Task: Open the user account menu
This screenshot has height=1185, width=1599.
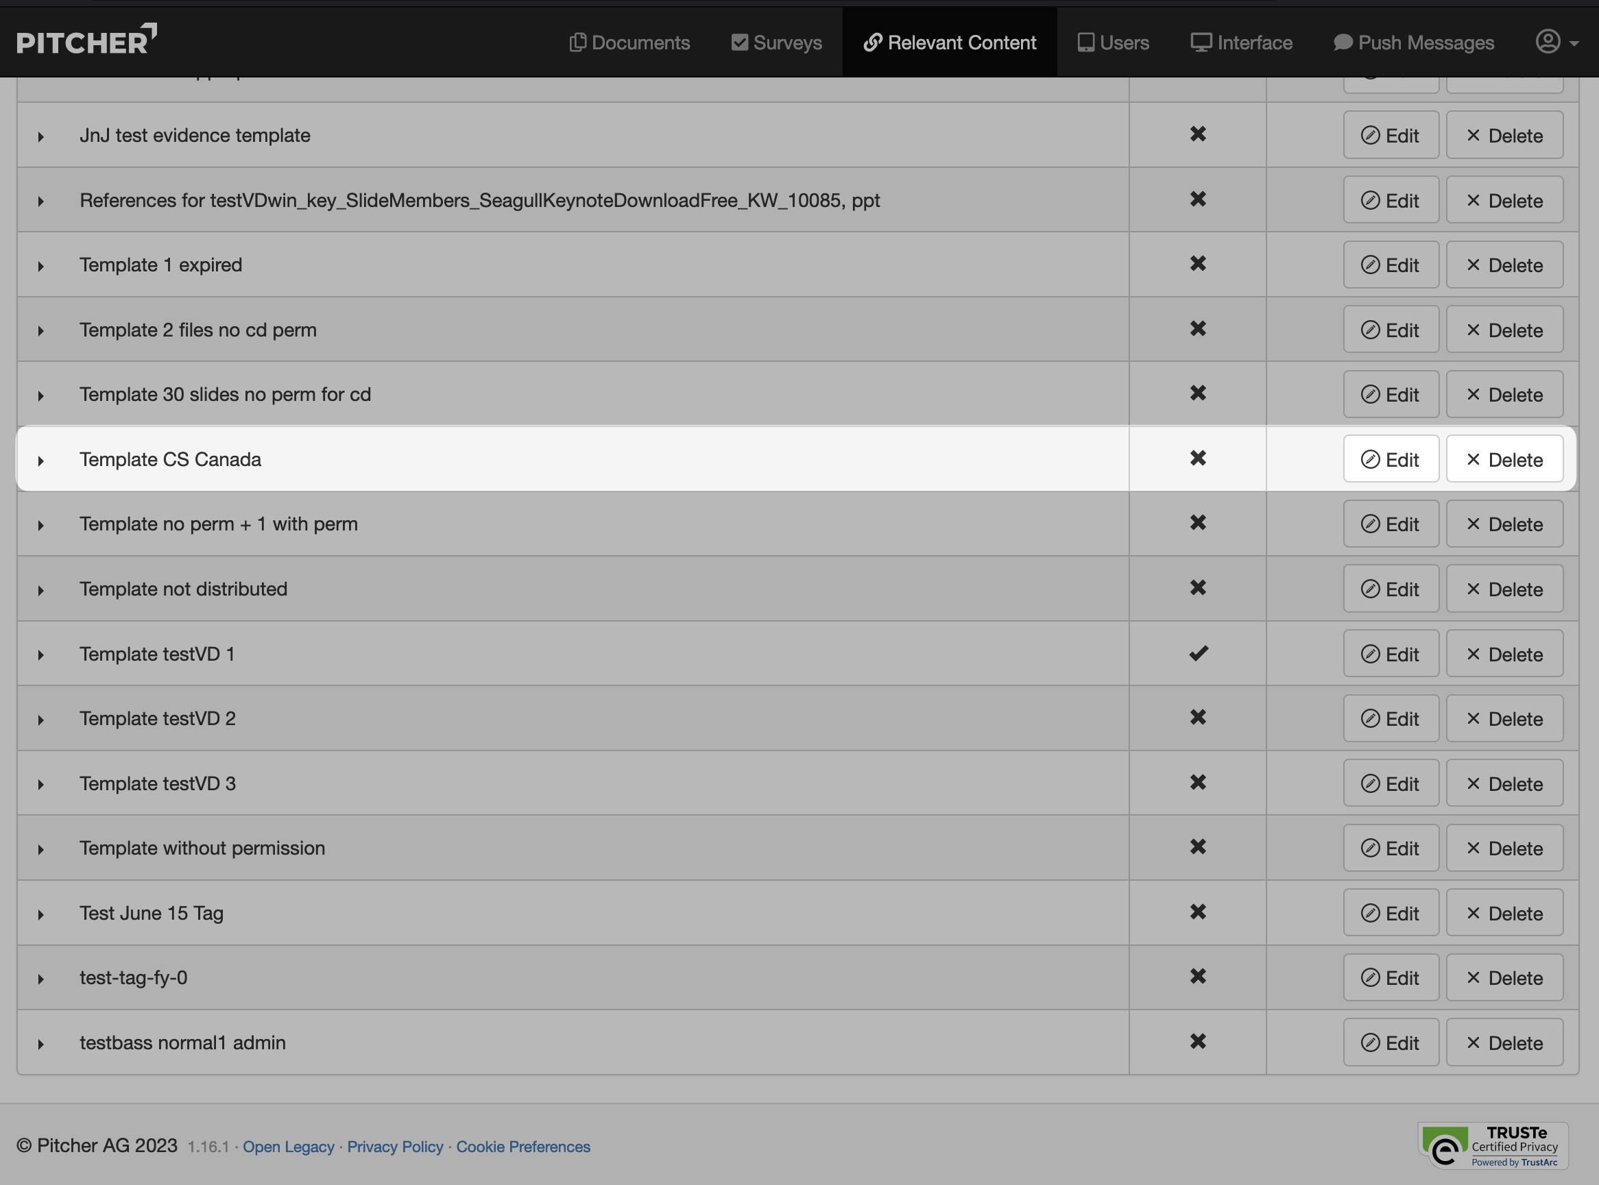Action: point(1556,42)
